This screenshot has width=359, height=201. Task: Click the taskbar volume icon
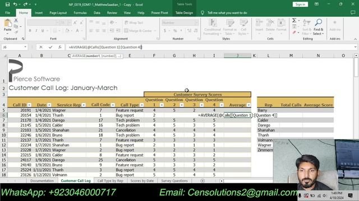(x=324, y=195)
